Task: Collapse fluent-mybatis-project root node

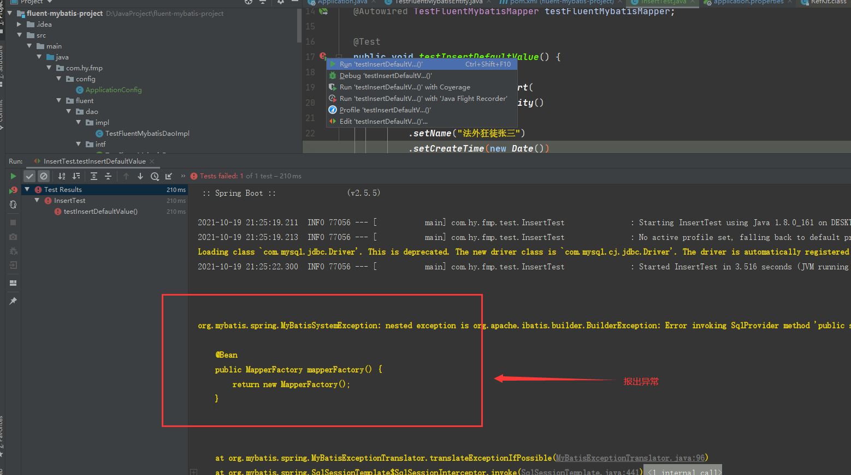Action: (x=10, y=13)
